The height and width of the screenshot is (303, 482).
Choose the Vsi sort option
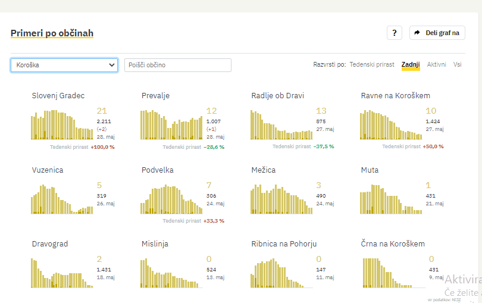(x=457, y=64)
